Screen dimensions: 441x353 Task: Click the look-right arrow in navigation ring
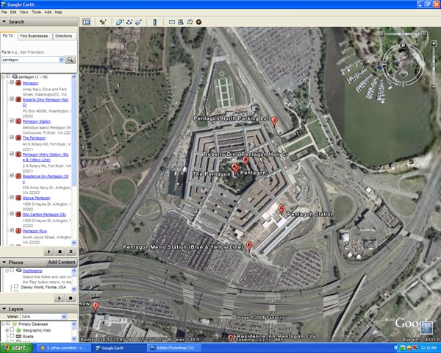(x=414, y=65)
